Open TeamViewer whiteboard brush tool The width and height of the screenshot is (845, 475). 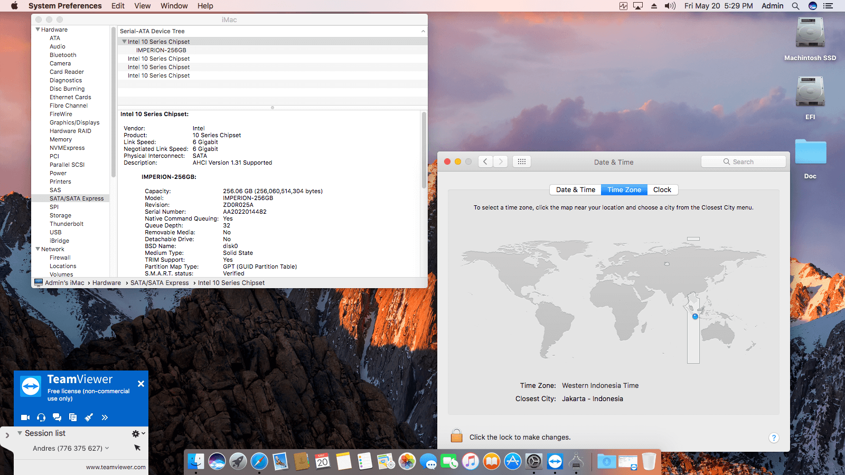click(x=89, y=417)
